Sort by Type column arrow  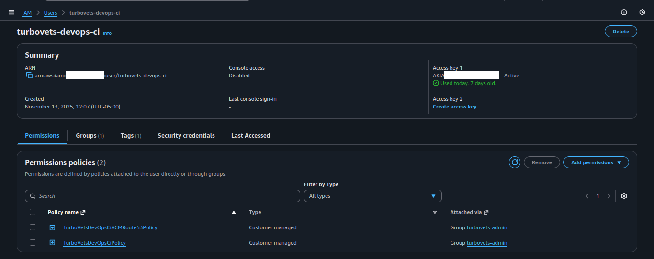(435, 212)
